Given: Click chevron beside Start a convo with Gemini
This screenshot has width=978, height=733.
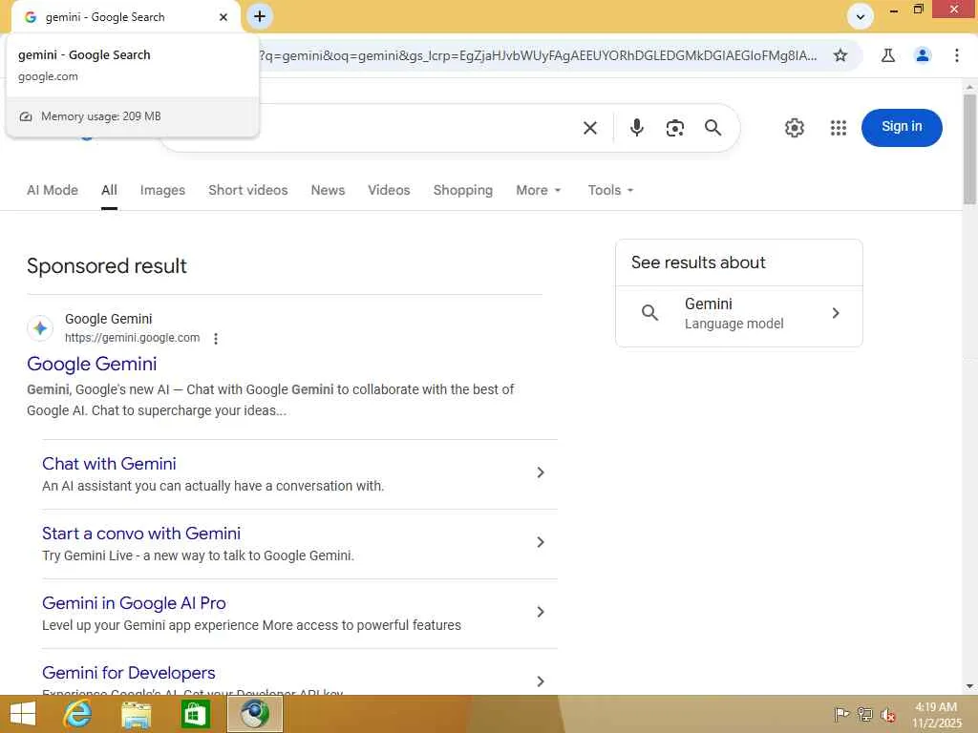Looking at the screenshot, I should [541, 542].
